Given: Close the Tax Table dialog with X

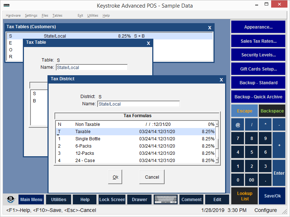Looking at the screenshot, I should [x=148, y=43].
